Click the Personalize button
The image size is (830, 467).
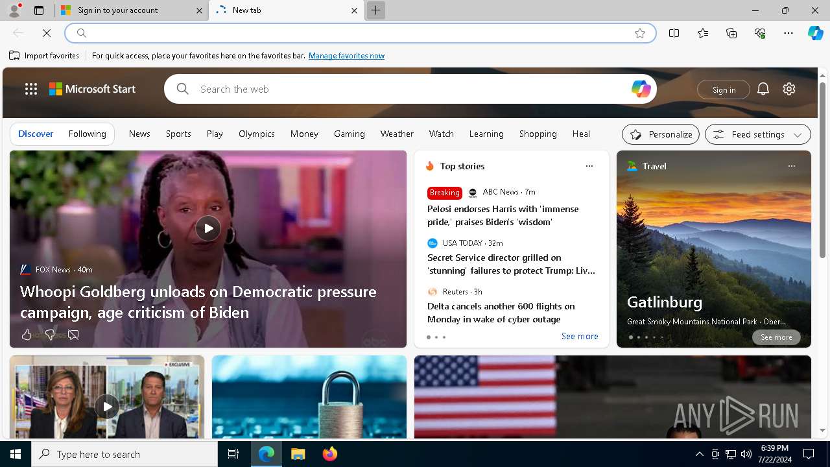[661, 134]
